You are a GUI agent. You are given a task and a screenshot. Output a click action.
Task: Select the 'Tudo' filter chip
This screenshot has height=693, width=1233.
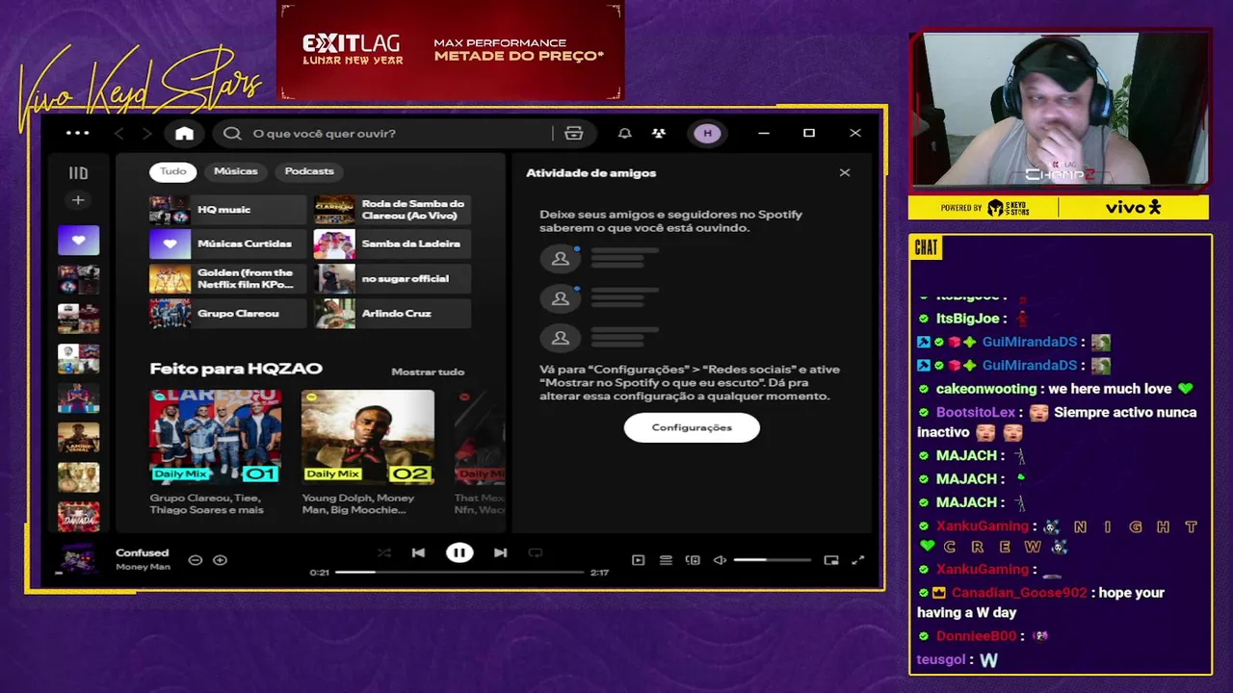click(173, 171)
